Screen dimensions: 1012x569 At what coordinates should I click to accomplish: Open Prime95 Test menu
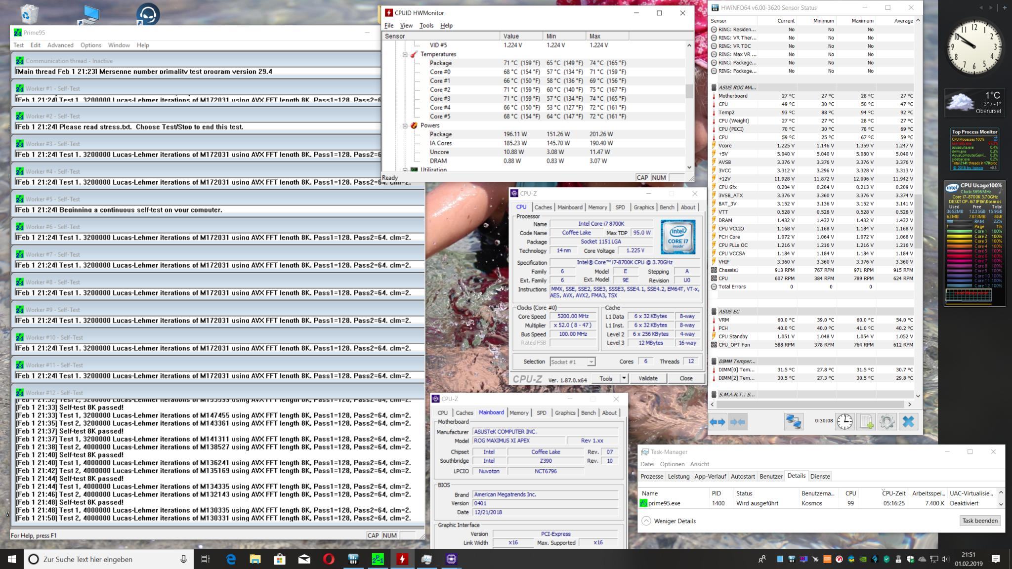point(18,45)
